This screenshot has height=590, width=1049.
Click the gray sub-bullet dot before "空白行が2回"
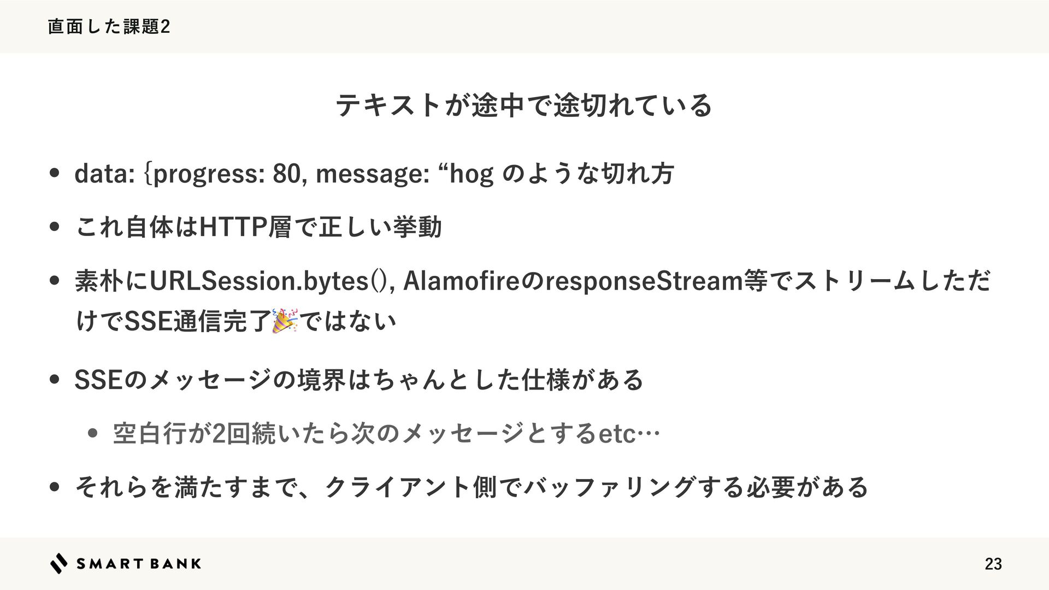pos(92,434)
